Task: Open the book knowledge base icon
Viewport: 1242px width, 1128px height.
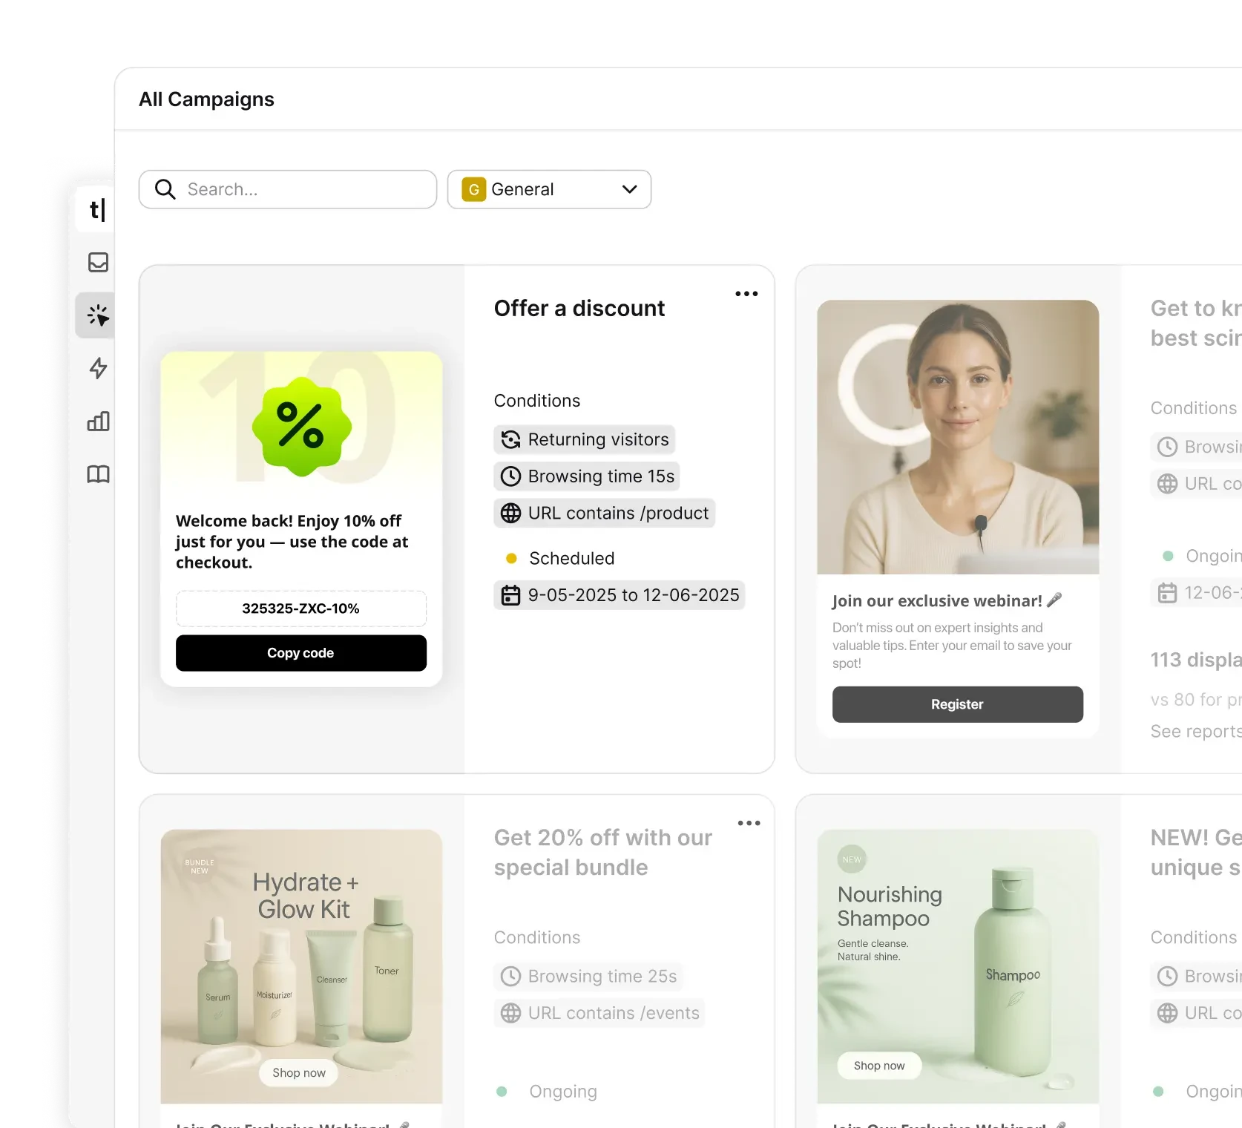Action: click(98, 474)
